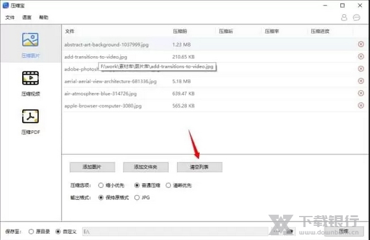This screenshot has width=370, height=240.
Task: Select the apple-browser-computer-3080.jpg file name
Action: click(x=103, y=106)
